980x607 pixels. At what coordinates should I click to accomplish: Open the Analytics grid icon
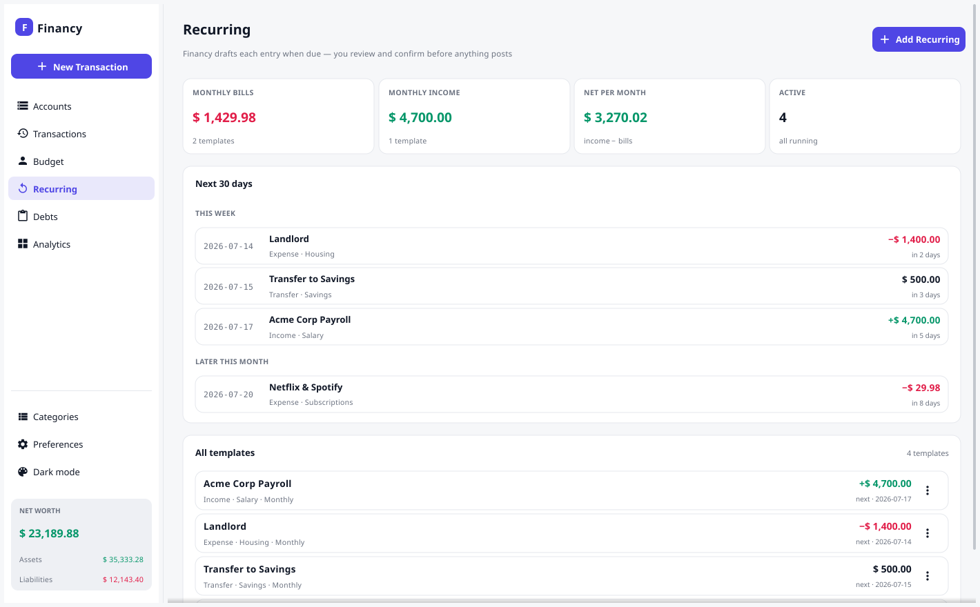[23, 244]
